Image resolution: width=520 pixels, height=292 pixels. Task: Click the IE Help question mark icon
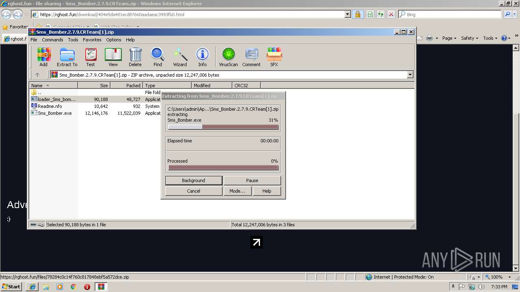click(x=504, y=38)
